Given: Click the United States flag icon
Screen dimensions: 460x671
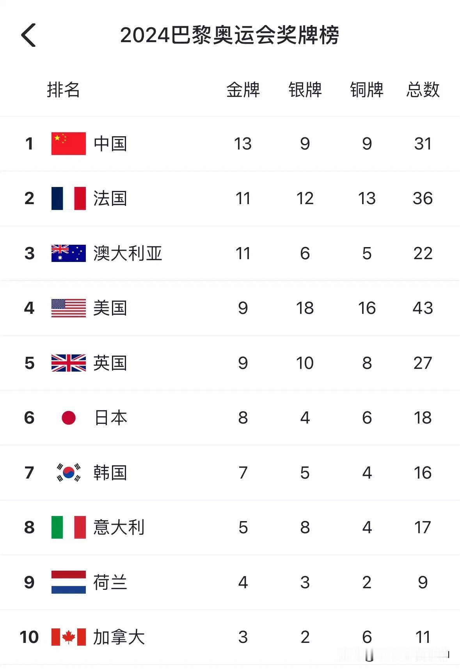Looking at the screenshot, I should pos(69,308).
